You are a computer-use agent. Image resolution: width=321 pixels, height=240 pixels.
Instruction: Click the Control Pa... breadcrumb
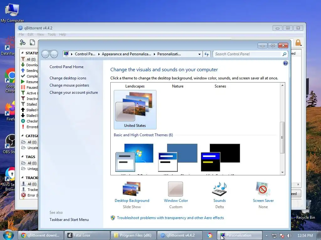click(85, 54)
